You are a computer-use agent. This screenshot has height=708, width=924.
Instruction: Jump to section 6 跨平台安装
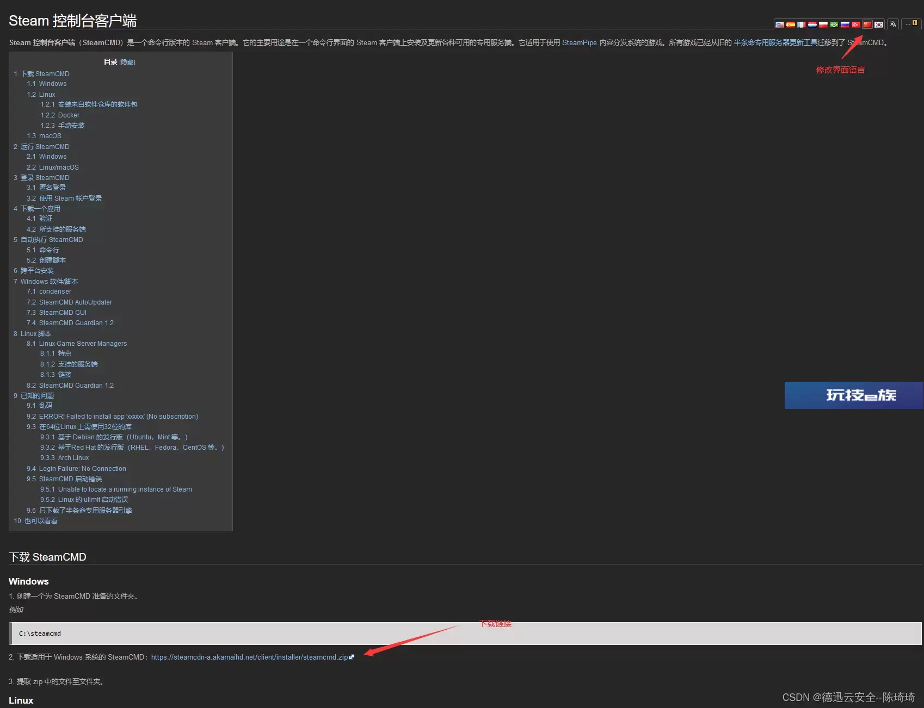tap(34, 271)
